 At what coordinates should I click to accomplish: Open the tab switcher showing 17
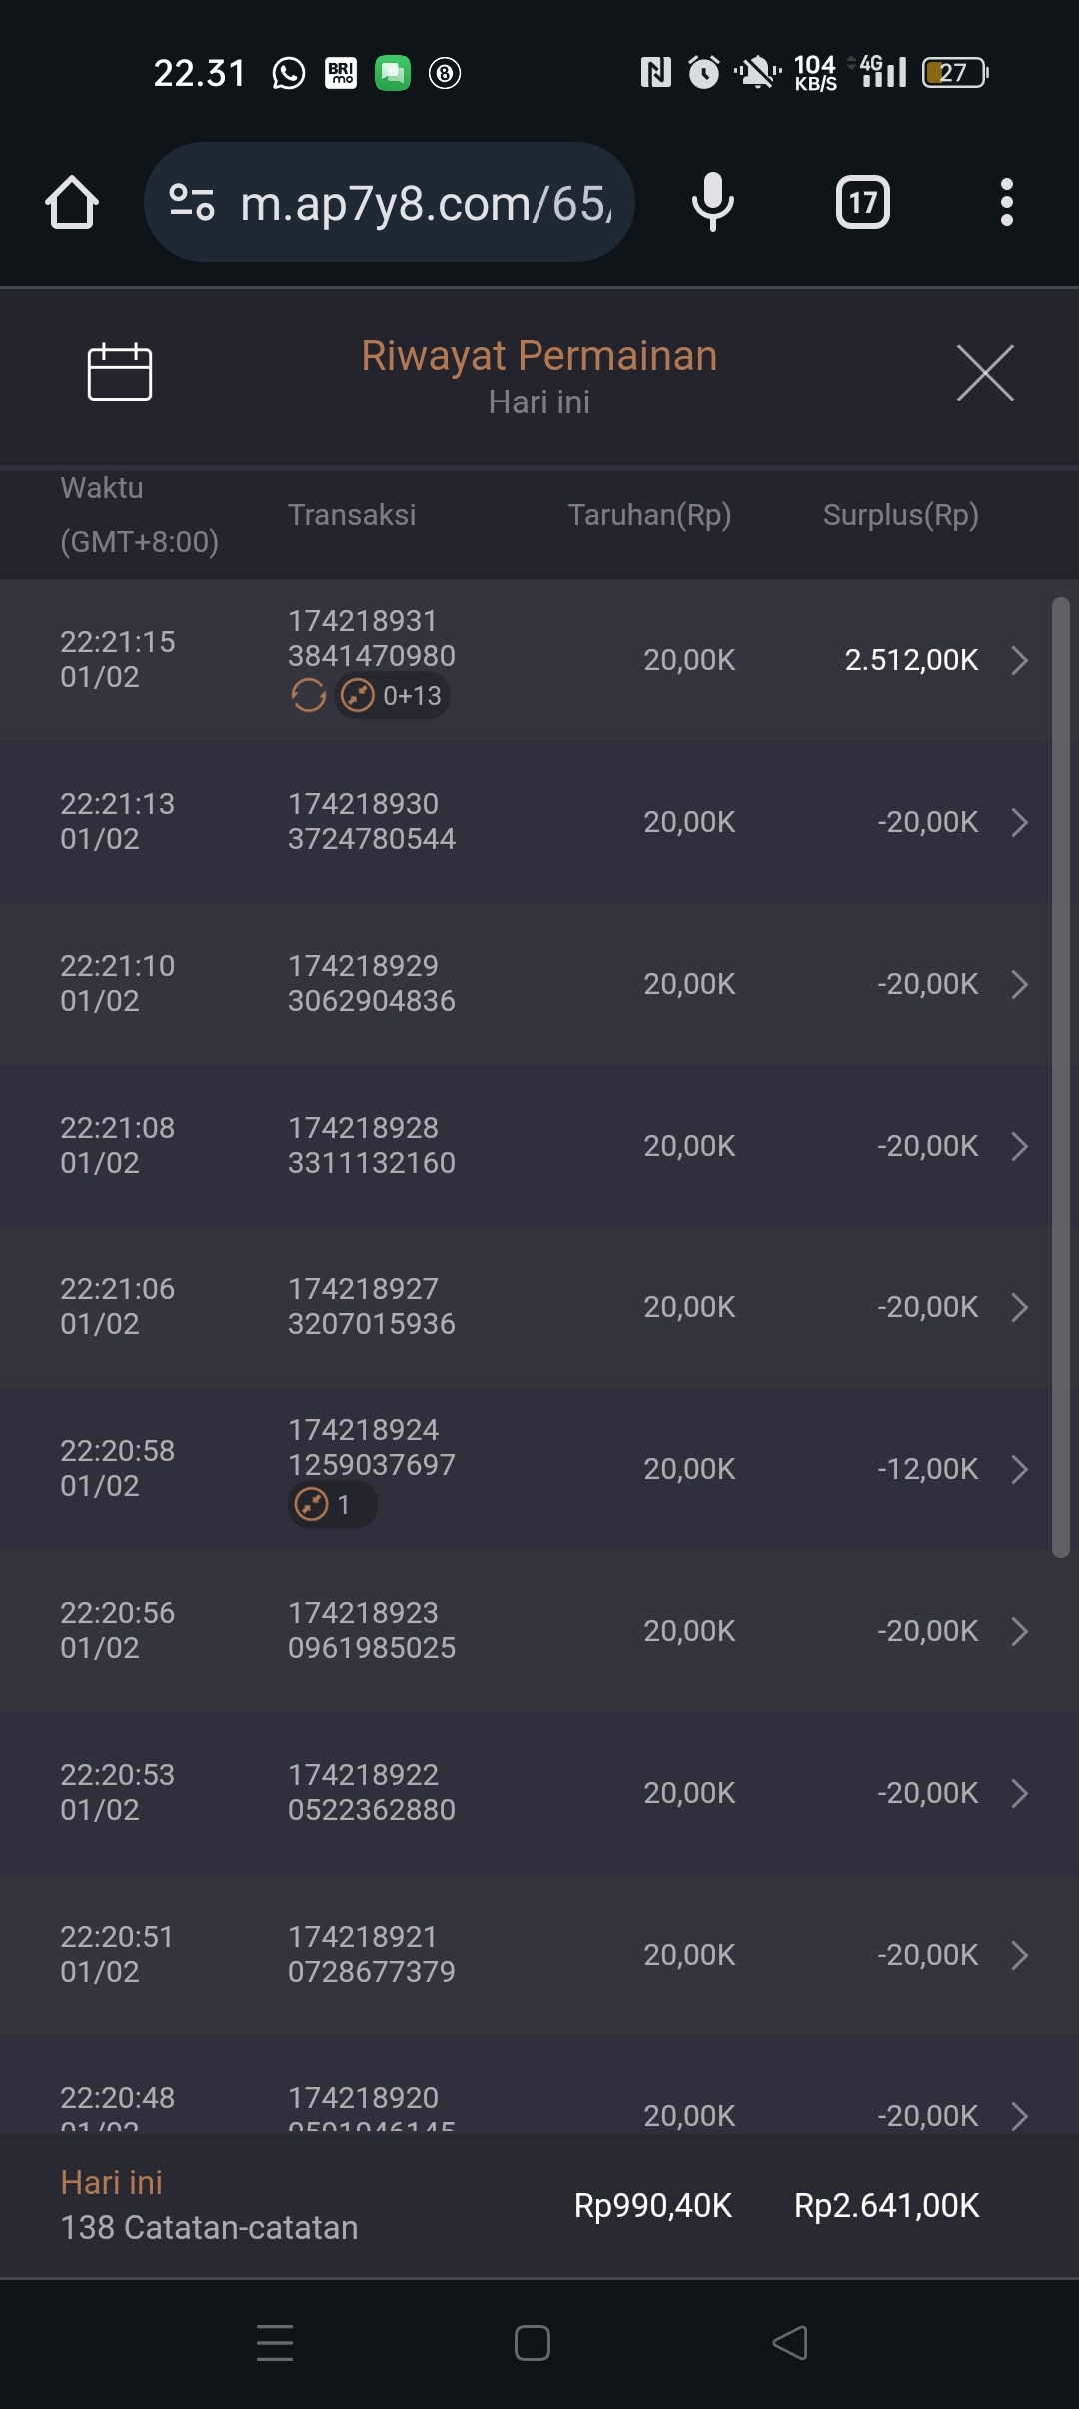862,203
